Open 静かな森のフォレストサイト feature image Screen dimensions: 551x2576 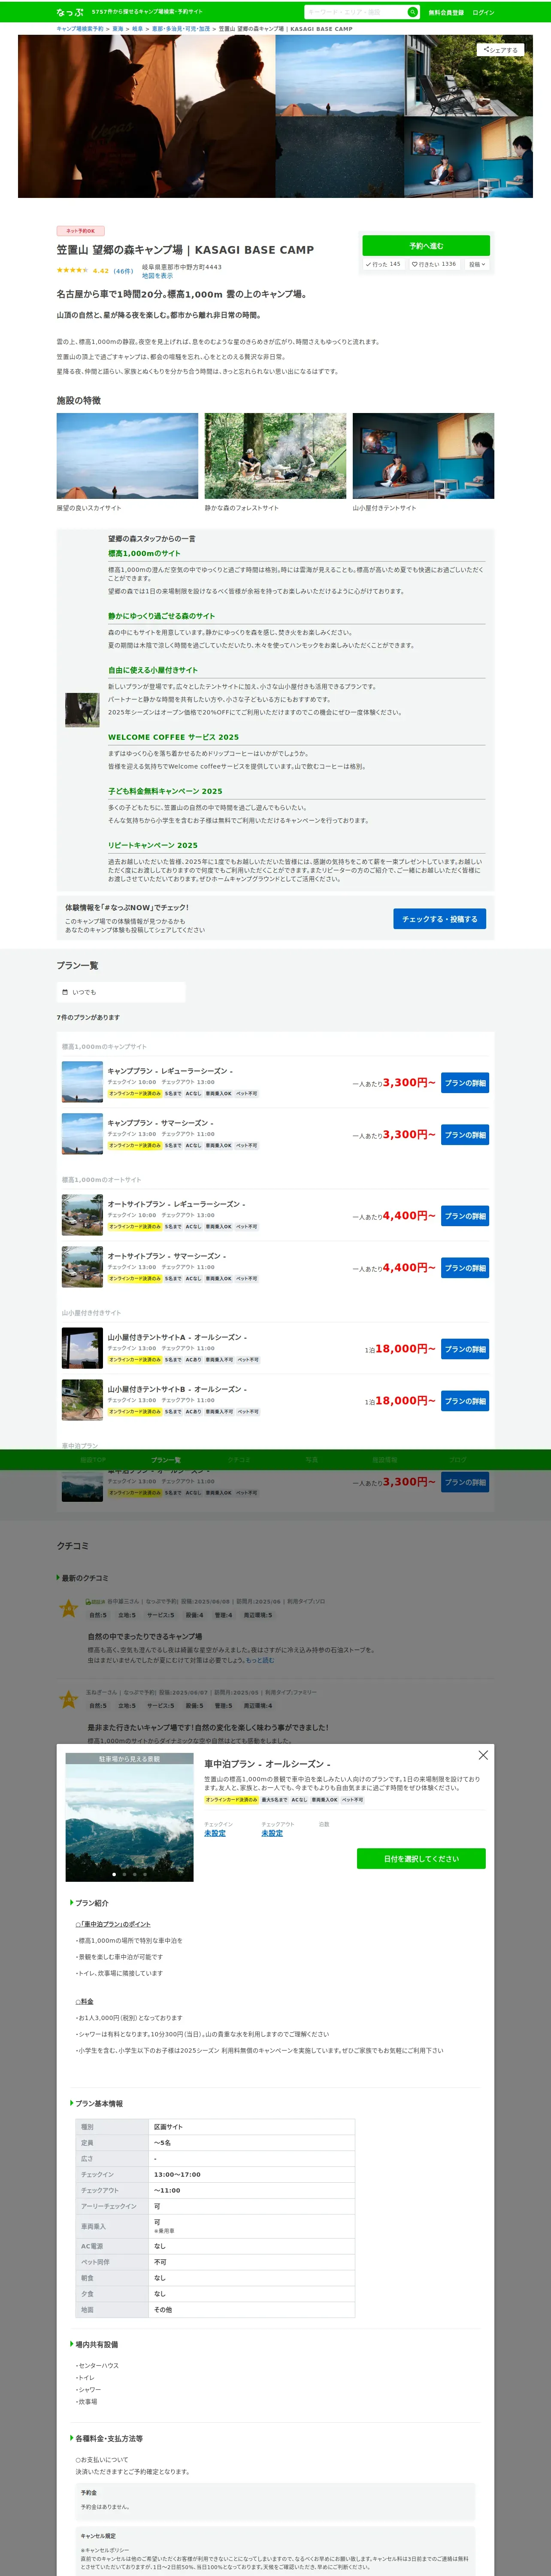click(x=275, y=456)
